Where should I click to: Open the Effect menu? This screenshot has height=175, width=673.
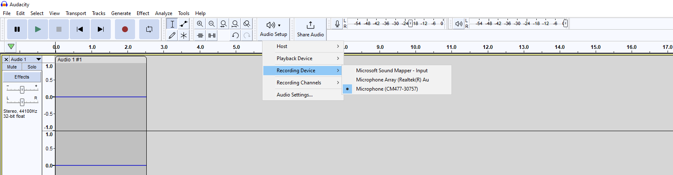(x=143, y=13)
